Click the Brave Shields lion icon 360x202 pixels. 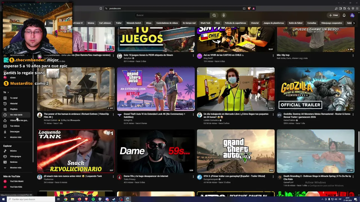click(249, 8)
